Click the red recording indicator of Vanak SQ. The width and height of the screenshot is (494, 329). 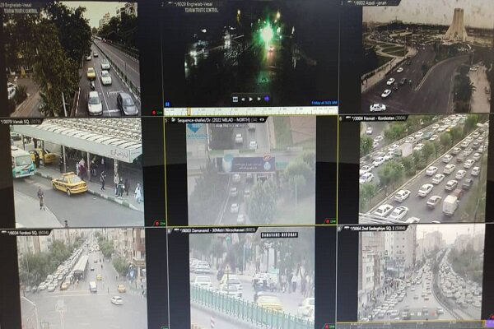point(158,220)
